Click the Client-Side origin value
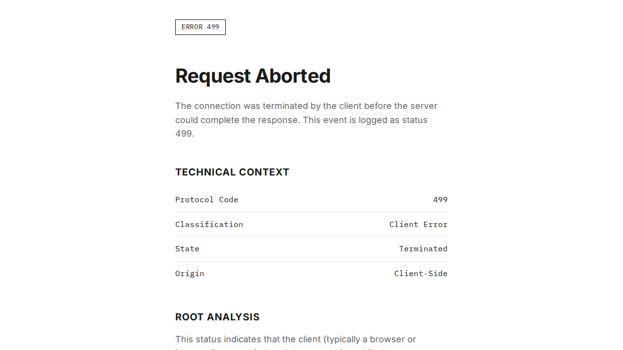 coord(421,274)
